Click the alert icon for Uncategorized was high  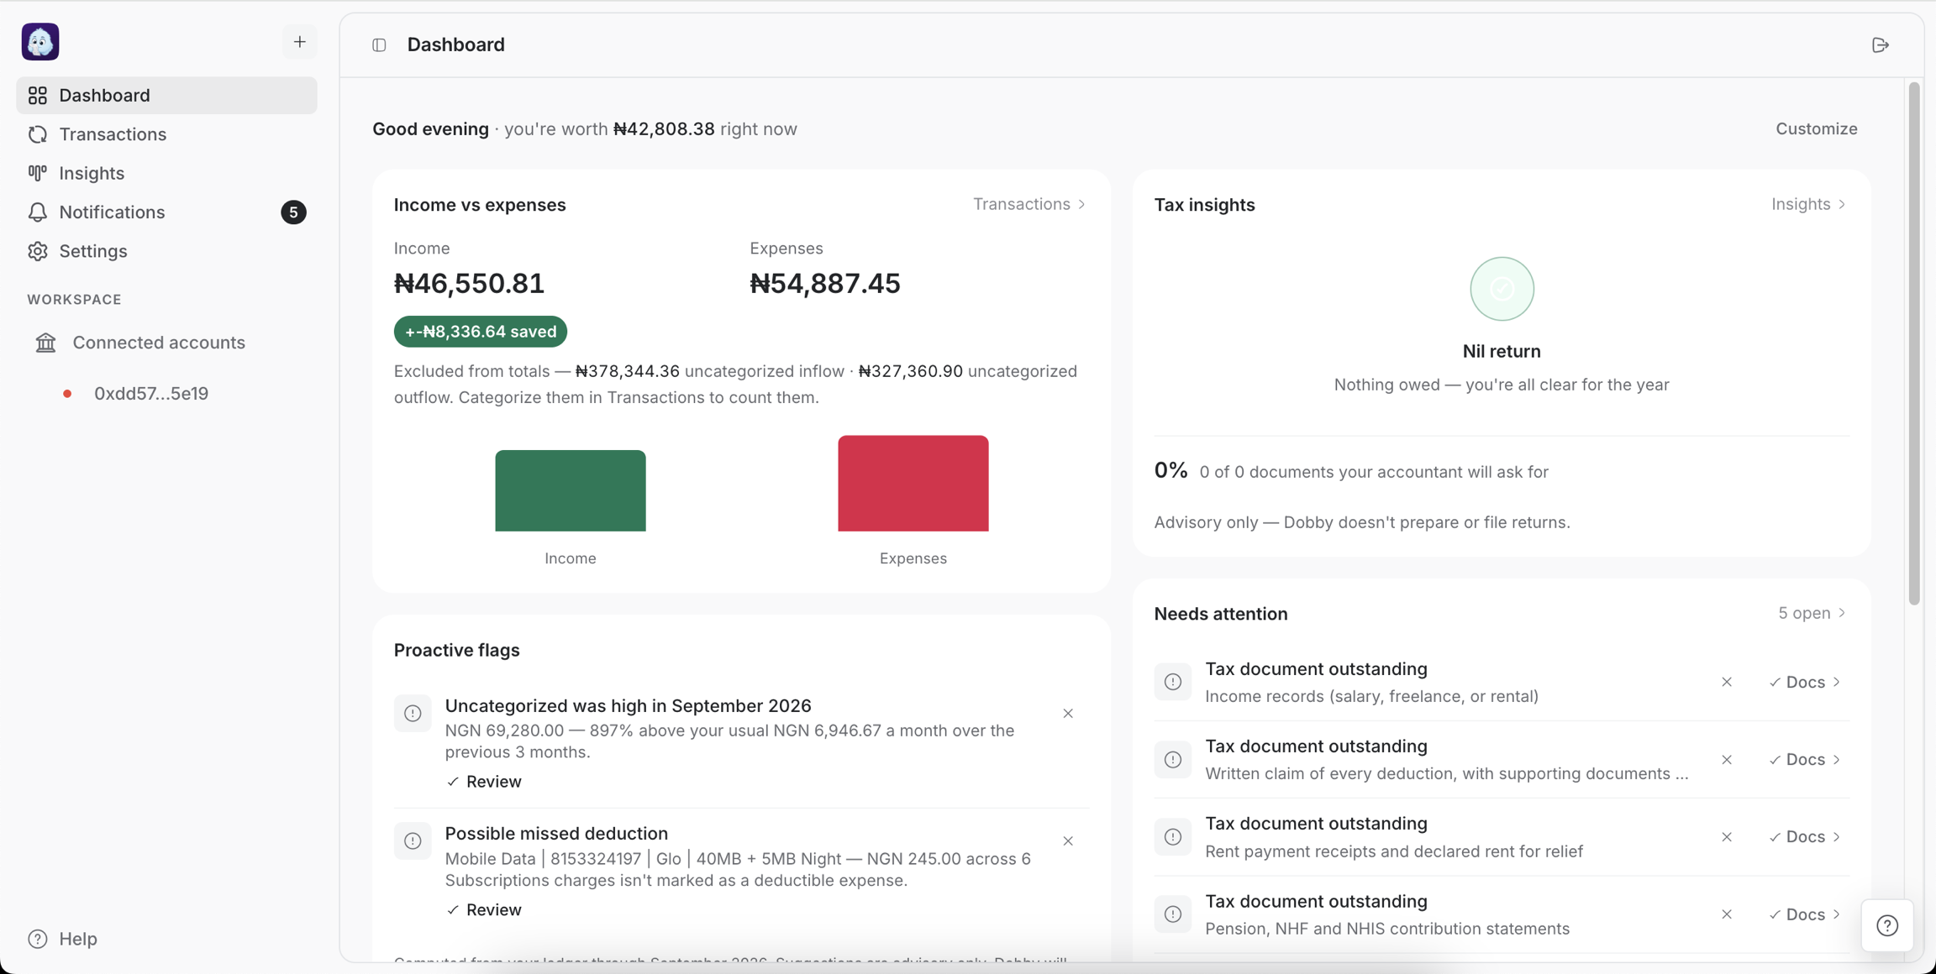413,714
